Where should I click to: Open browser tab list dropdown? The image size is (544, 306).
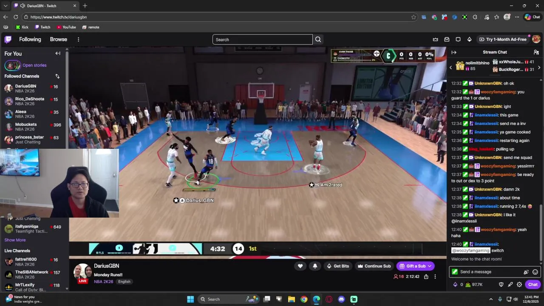[x=5, y=6]
